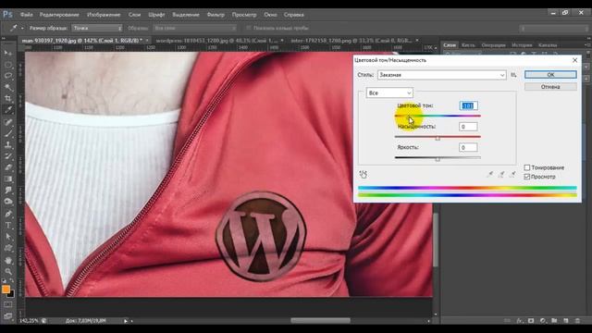
Task: Click the add-to-sample eyedropper in dialog
Action: 501,174
